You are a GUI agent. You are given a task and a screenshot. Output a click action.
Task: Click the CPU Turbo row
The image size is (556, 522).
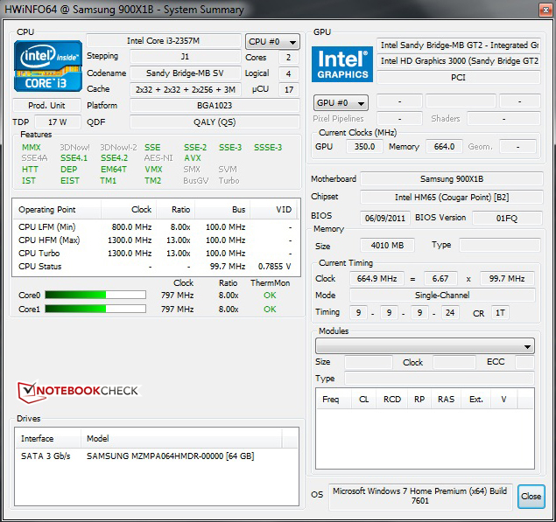point(154,254)
